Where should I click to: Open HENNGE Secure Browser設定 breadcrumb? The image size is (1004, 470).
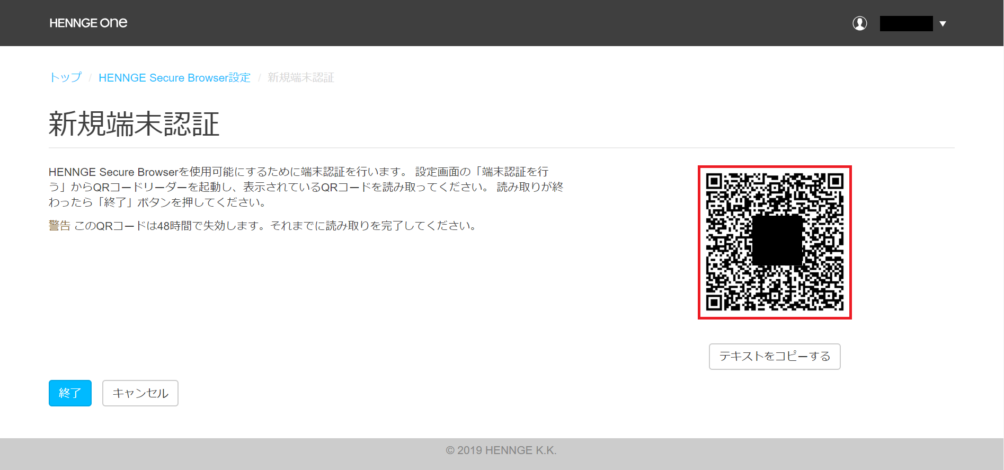coord(174,77)
